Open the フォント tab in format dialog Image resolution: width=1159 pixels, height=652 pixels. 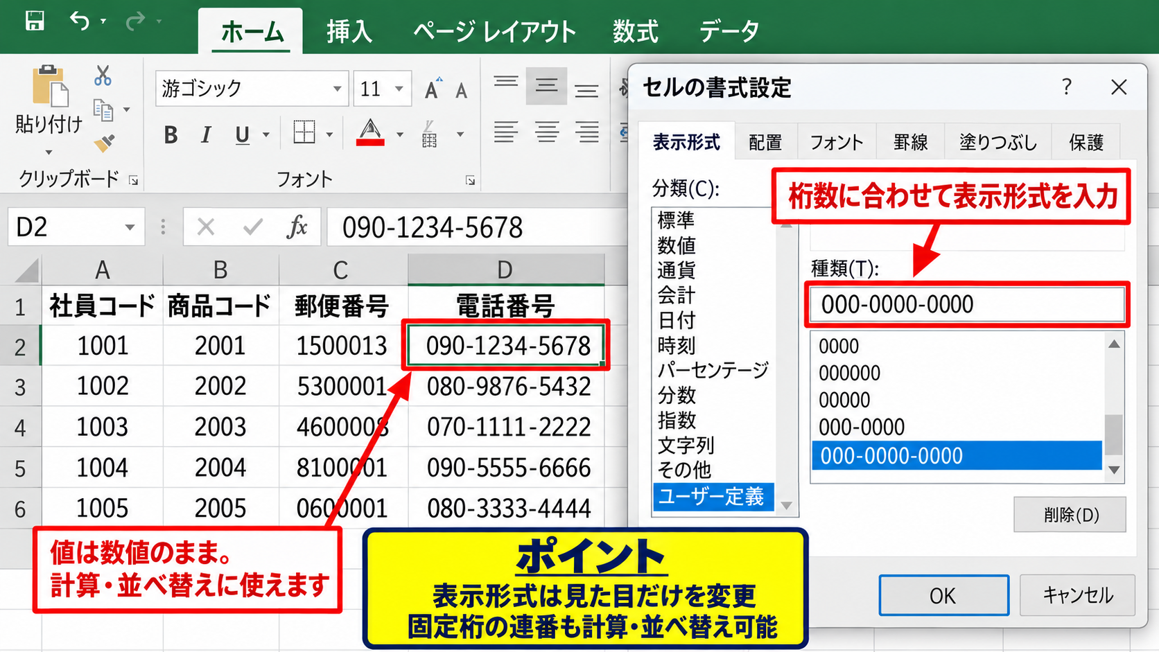point(837,142)
